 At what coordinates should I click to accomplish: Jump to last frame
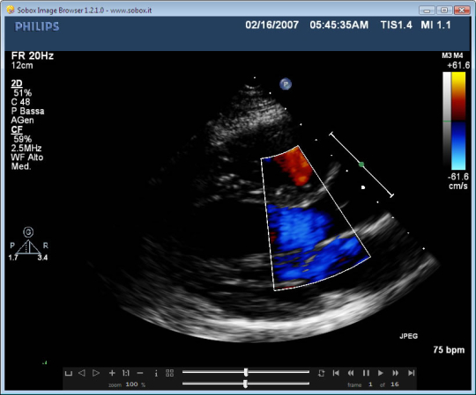pos(411,373)
